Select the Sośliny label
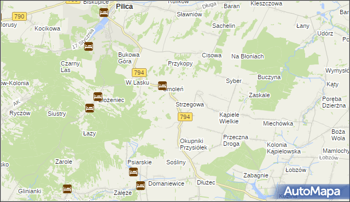The width and height of the screenshot is (350, 202). point(176,162)
